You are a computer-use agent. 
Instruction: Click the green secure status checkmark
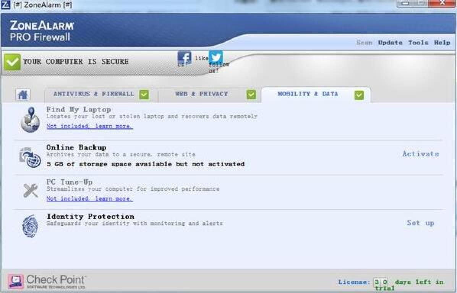point(12,62)
